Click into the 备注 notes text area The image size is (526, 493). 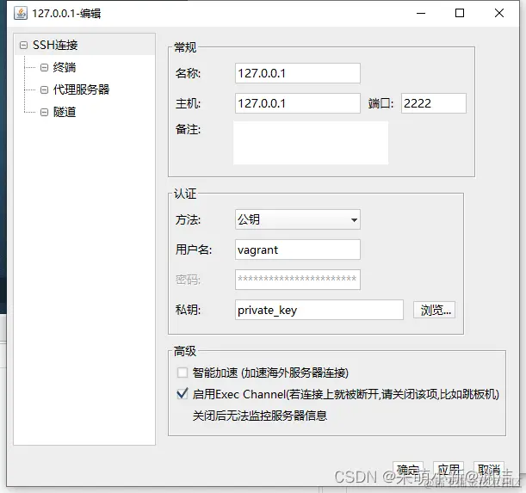[311, 143]
